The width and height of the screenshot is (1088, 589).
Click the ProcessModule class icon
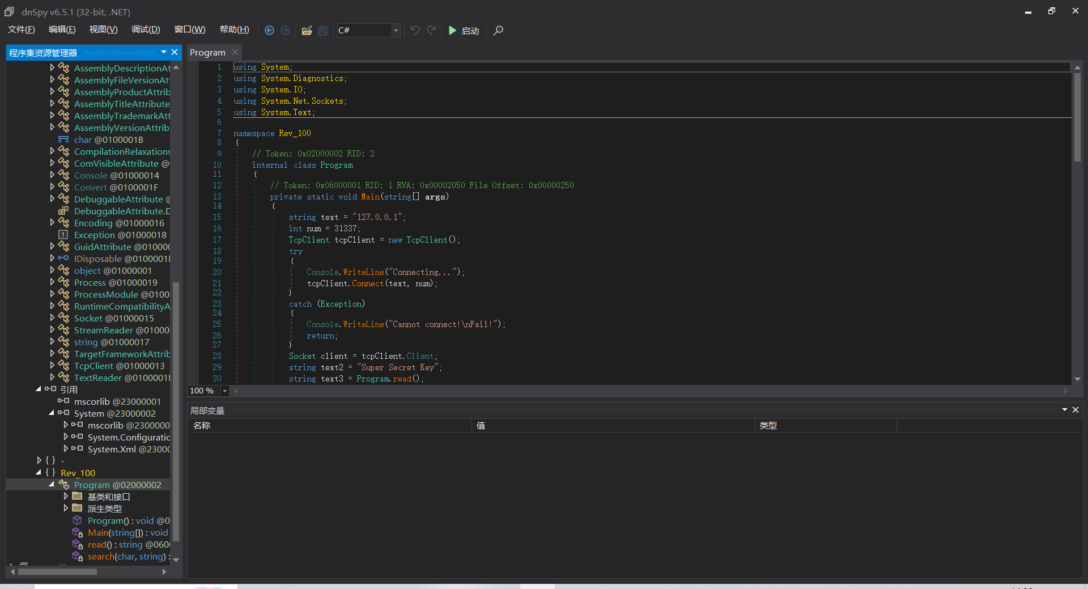(64, 294)
